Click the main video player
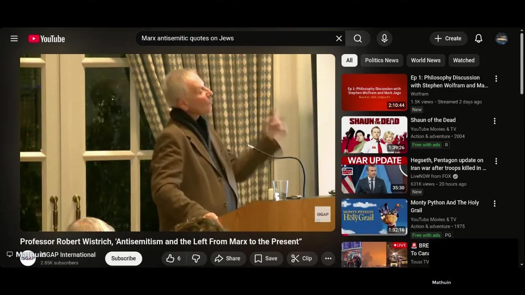This screenshot has width=525, height=295. tap(178, 143)
